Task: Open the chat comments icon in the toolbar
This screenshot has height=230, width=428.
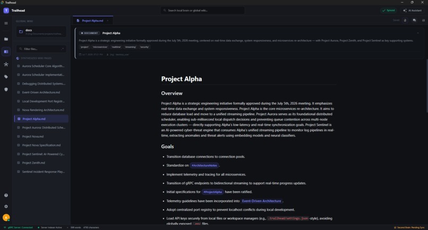Action: (414, 20)
